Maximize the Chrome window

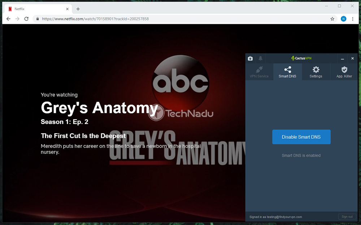[x=339, y=6]
